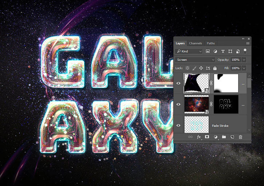Open the fx layer style menu
264x186 pixels.
point(199,137)
